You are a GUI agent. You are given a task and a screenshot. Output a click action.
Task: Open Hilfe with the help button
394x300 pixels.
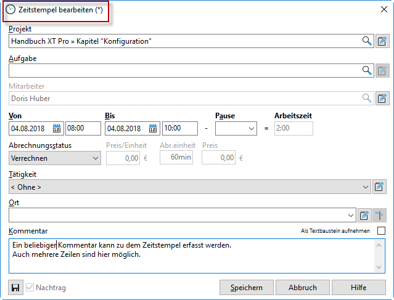coord(358,288)
